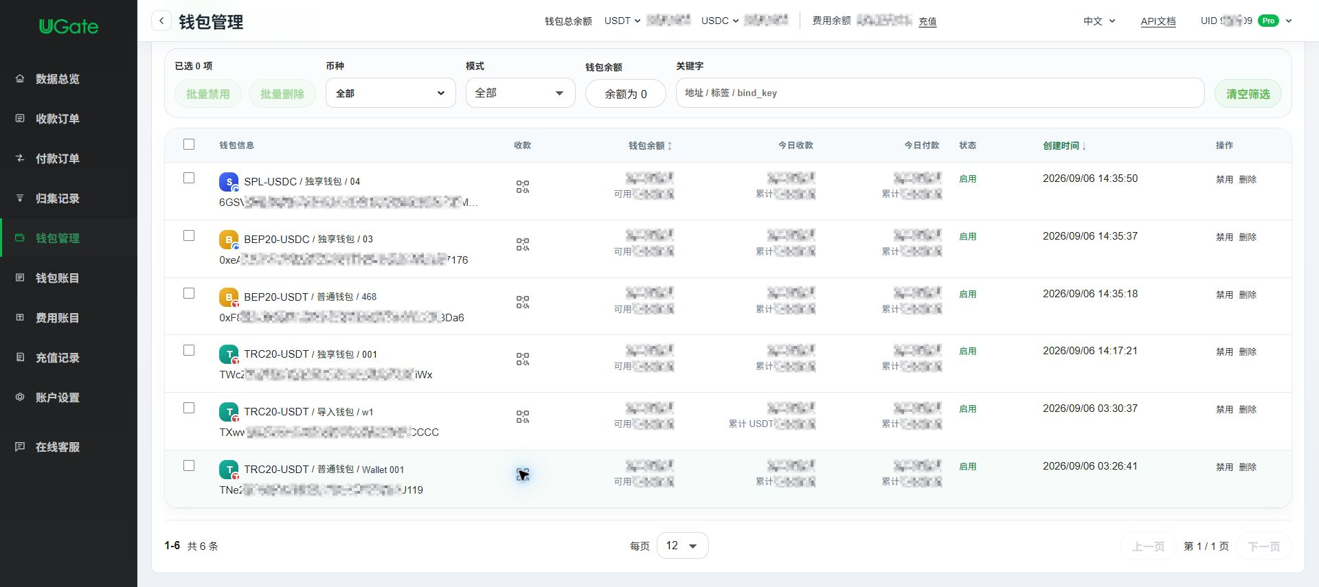Show receive QR code for BEP20-USDC wallet 03
The height and width of the screenshot is (587, 1319).
click(523, 244)
